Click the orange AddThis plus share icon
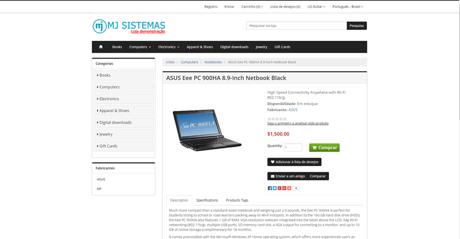This screenshot has width=460, height=239. (289, 188)
